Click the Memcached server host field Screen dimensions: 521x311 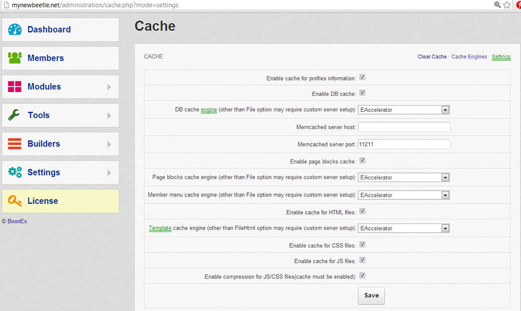click(404, 127)
